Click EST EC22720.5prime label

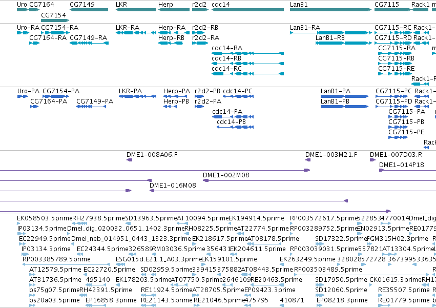tap(109, 270)
